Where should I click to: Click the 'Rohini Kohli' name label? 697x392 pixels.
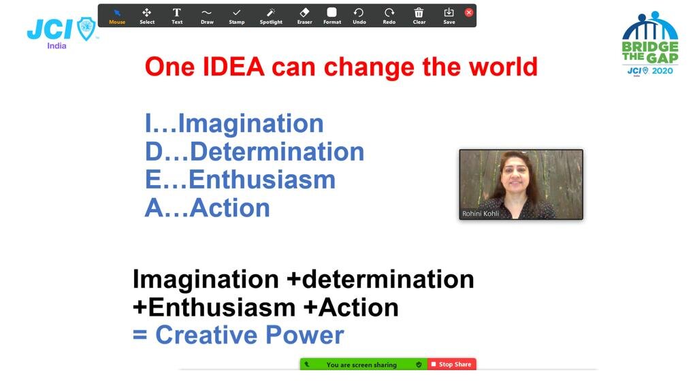[481, 213]
